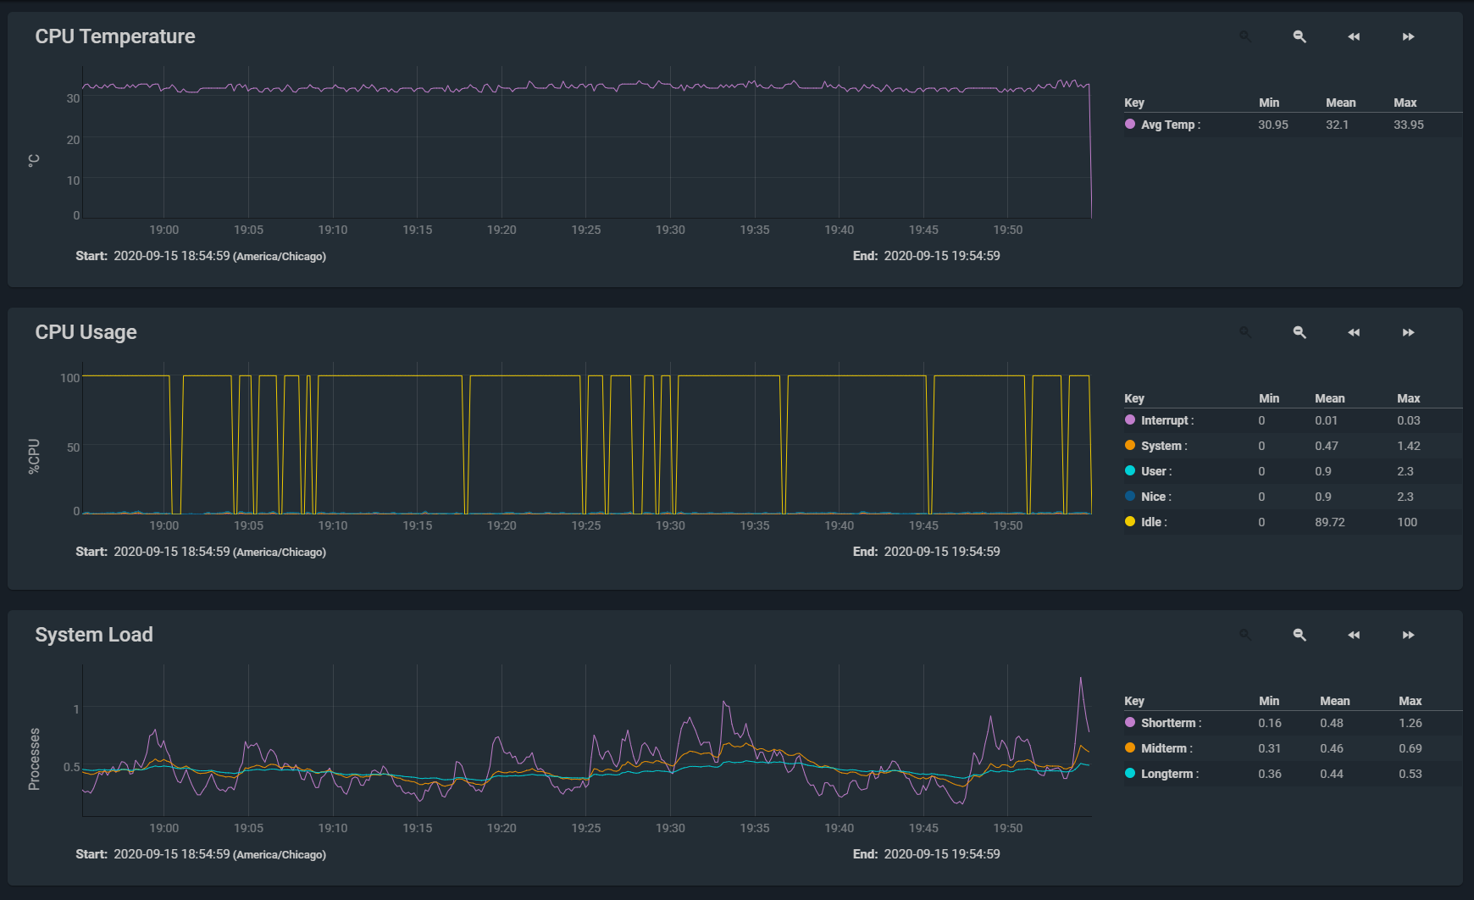Zoom out the CPU Temperature chart

1299,36
